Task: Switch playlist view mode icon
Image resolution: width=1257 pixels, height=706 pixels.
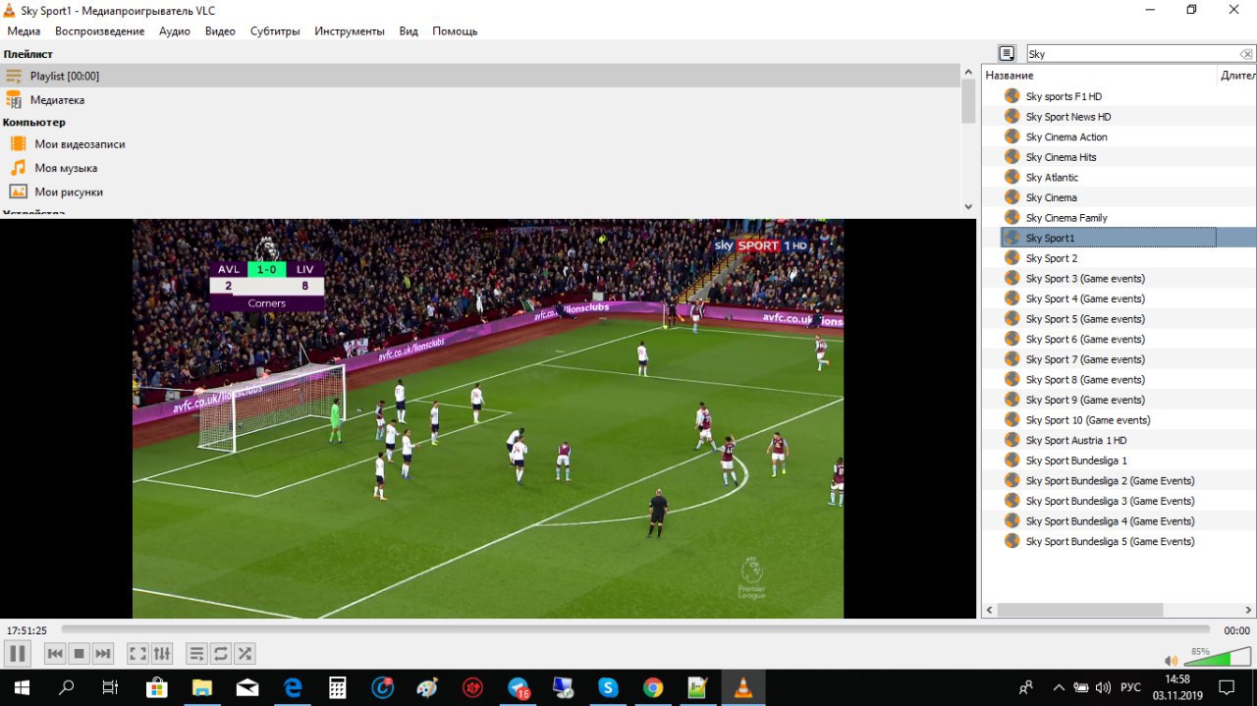Action: pos(1007,54)
